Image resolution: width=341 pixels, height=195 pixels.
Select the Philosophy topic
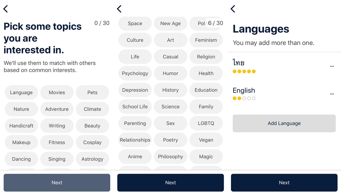coord(170,156)
